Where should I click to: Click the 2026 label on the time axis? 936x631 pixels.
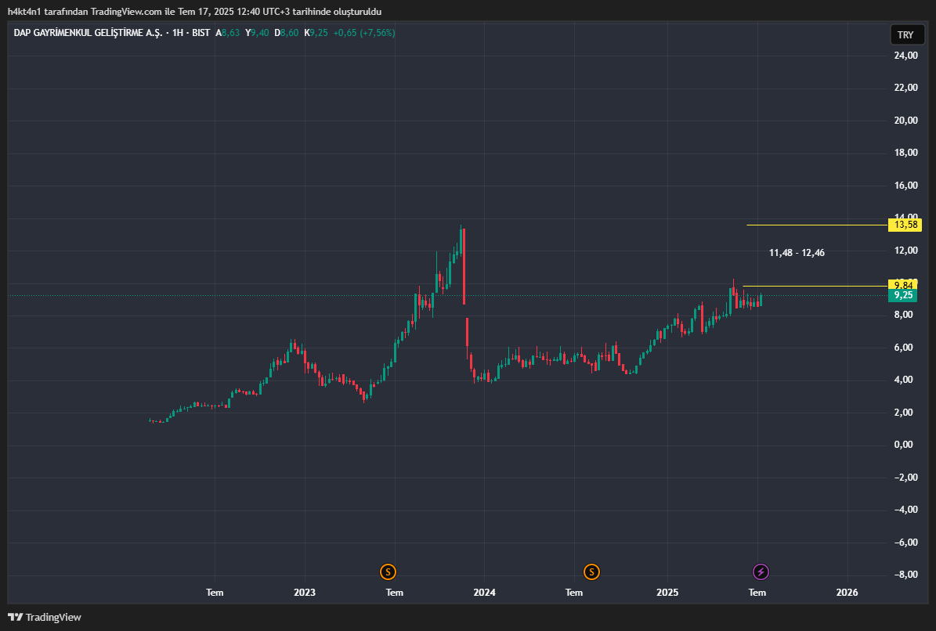(x=847, y=592)
